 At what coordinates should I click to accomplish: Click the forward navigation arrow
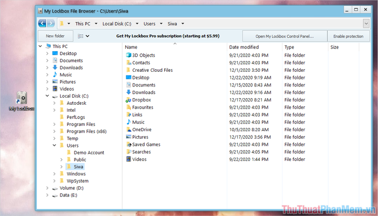click(51, 23)
